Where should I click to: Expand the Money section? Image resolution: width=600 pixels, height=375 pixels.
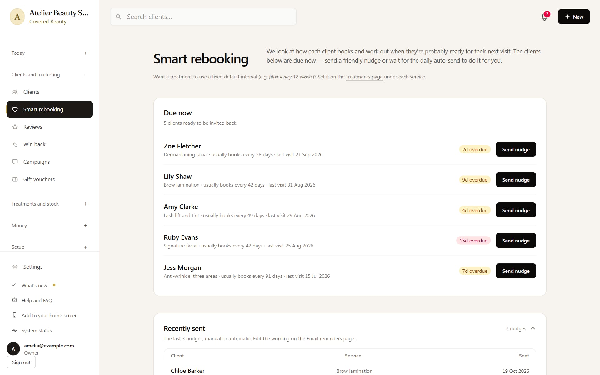click(x=86, y=226)
